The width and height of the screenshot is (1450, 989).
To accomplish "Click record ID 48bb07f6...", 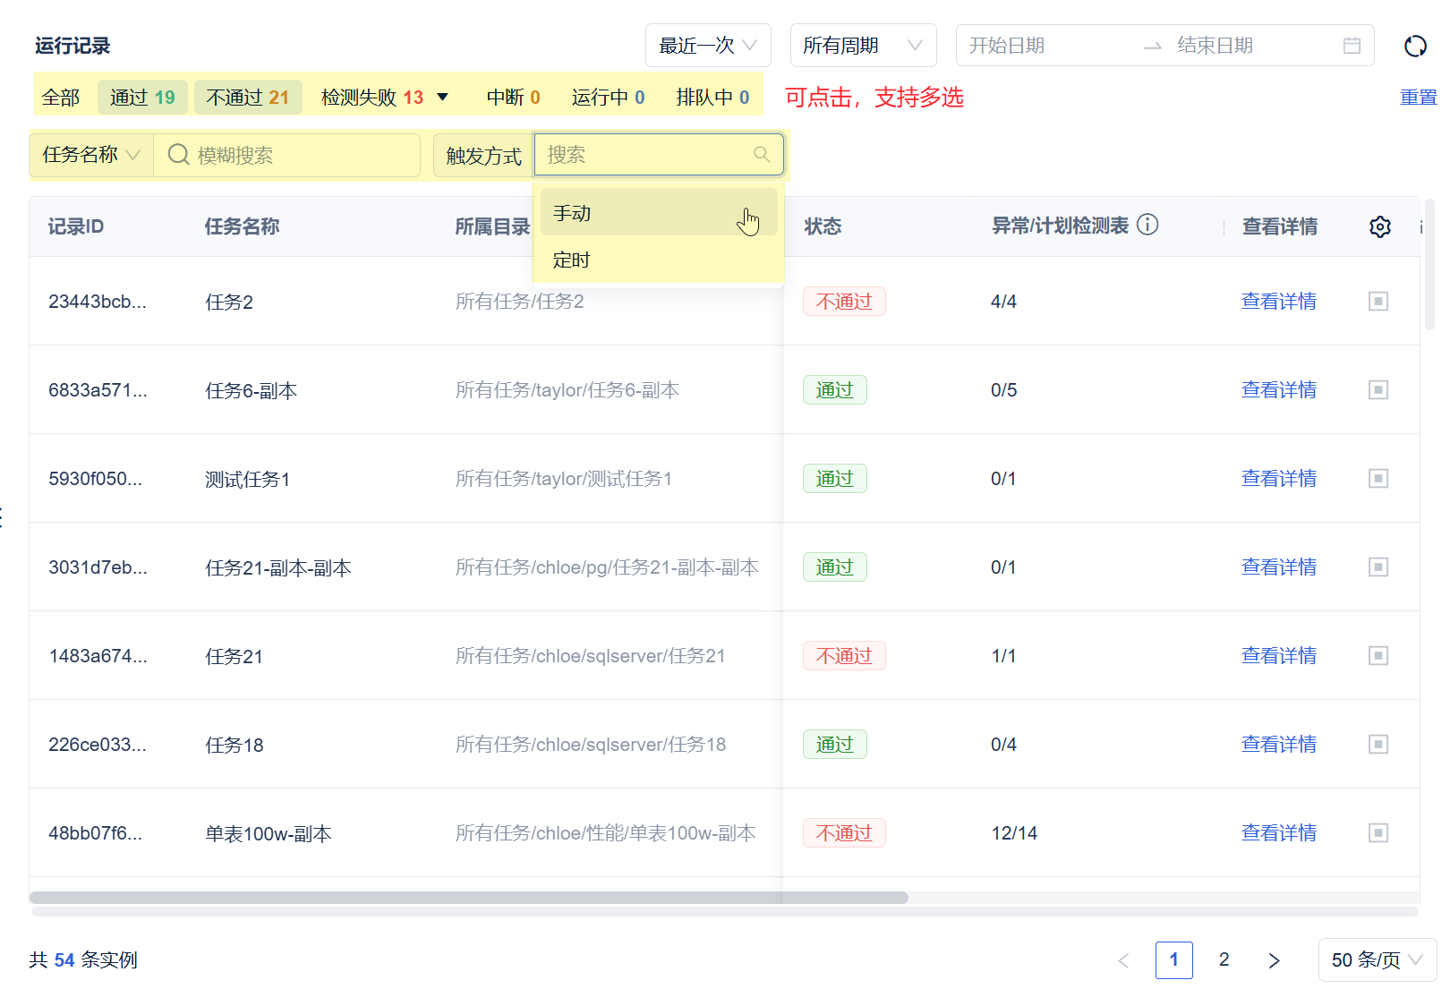I will (96, 833).
